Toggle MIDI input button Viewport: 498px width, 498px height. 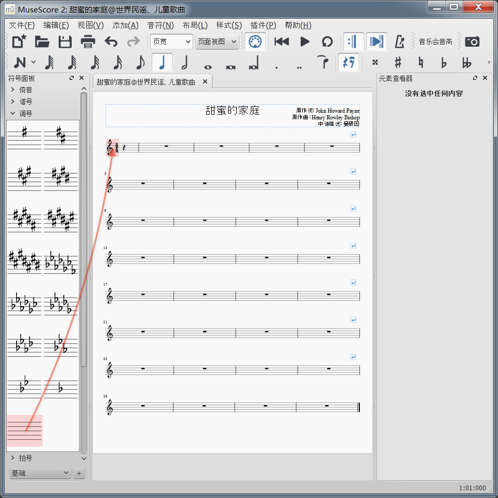[254, 42]
